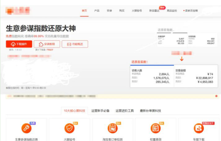Click the Hot badge on 淘宝客订单检测 card

pos(118,123)
